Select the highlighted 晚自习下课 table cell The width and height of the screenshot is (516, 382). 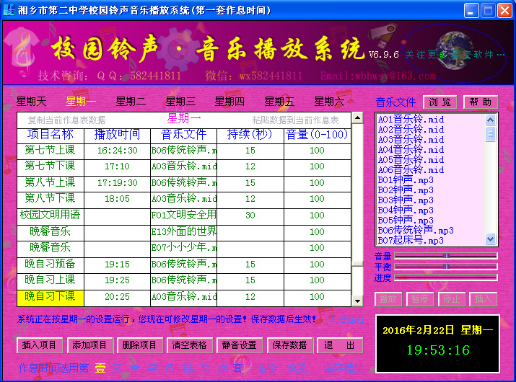click(x=51, y=296)
